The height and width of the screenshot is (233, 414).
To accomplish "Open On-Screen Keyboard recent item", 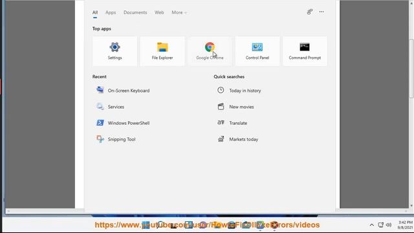I will point(123,91).
